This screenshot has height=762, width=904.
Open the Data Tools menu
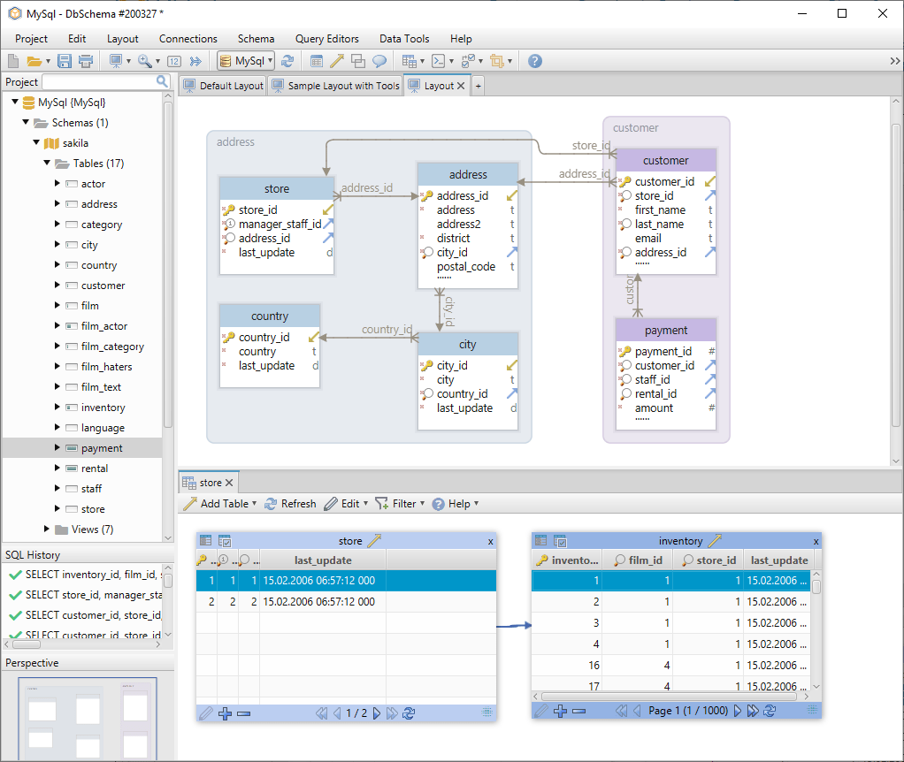click(404, 39)
